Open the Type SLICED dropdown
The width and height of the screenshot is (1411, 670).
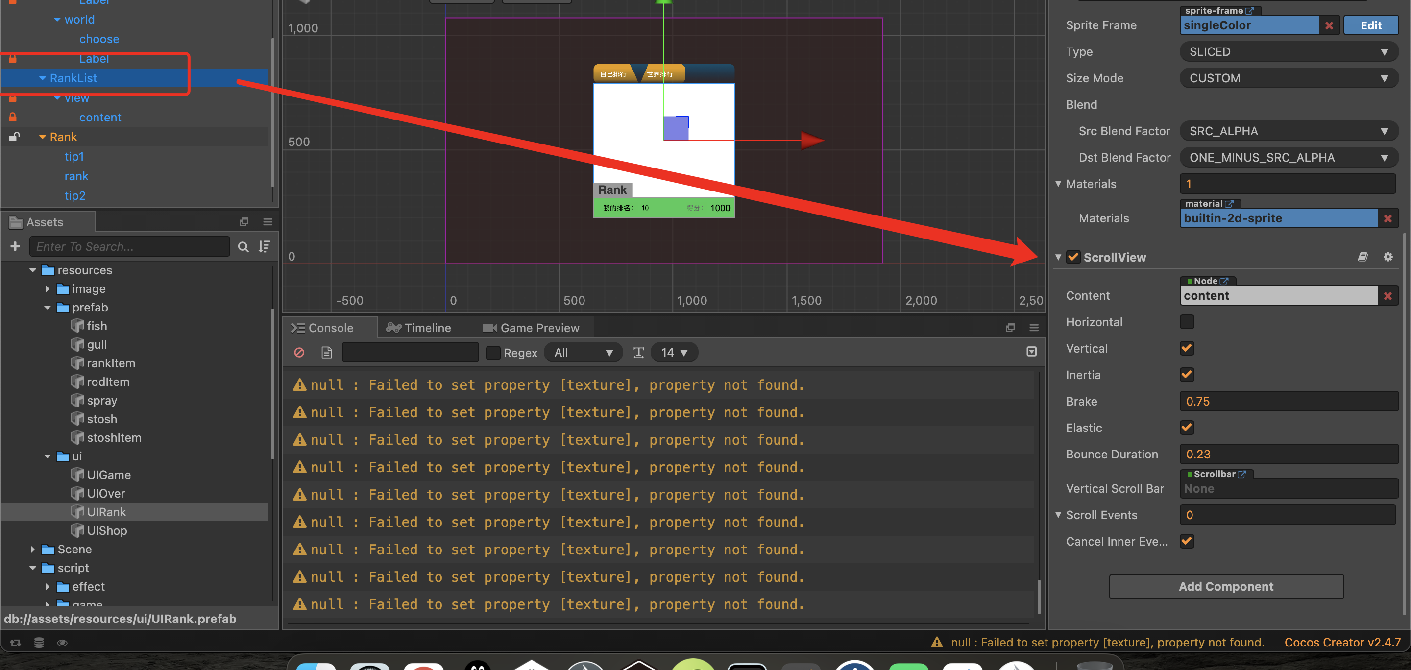click(1288, 52)
